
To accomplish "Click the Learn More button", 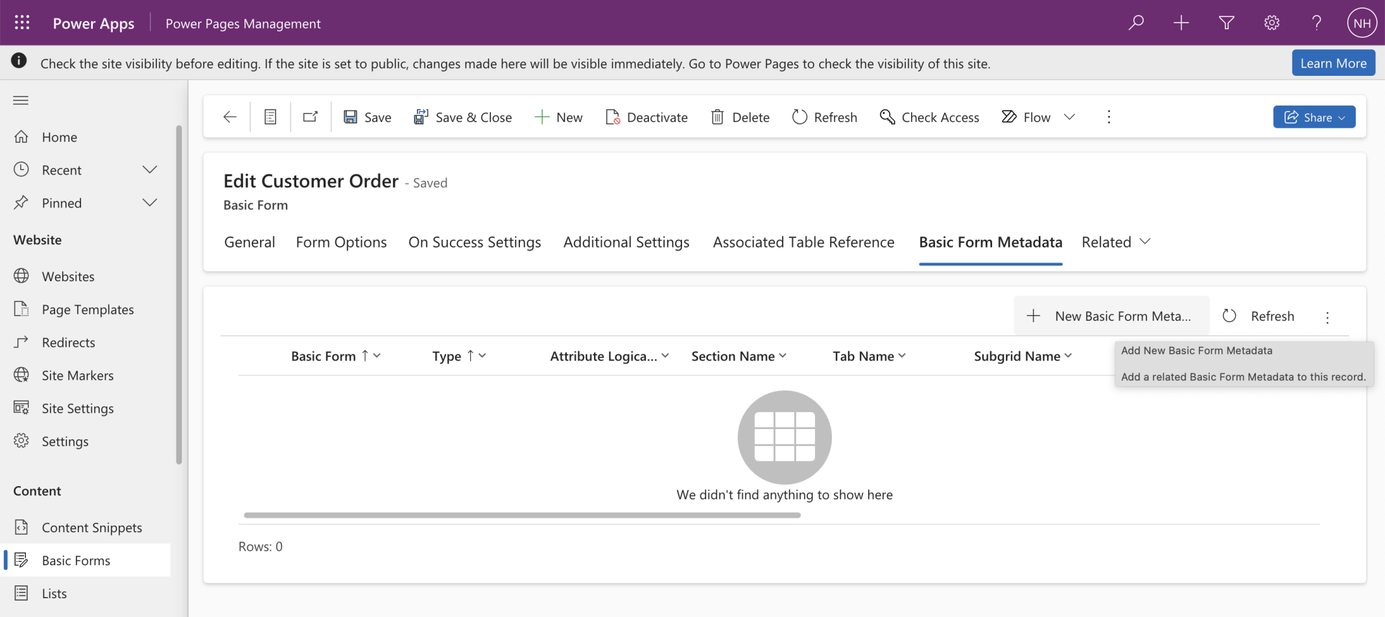I will 1333,63.
